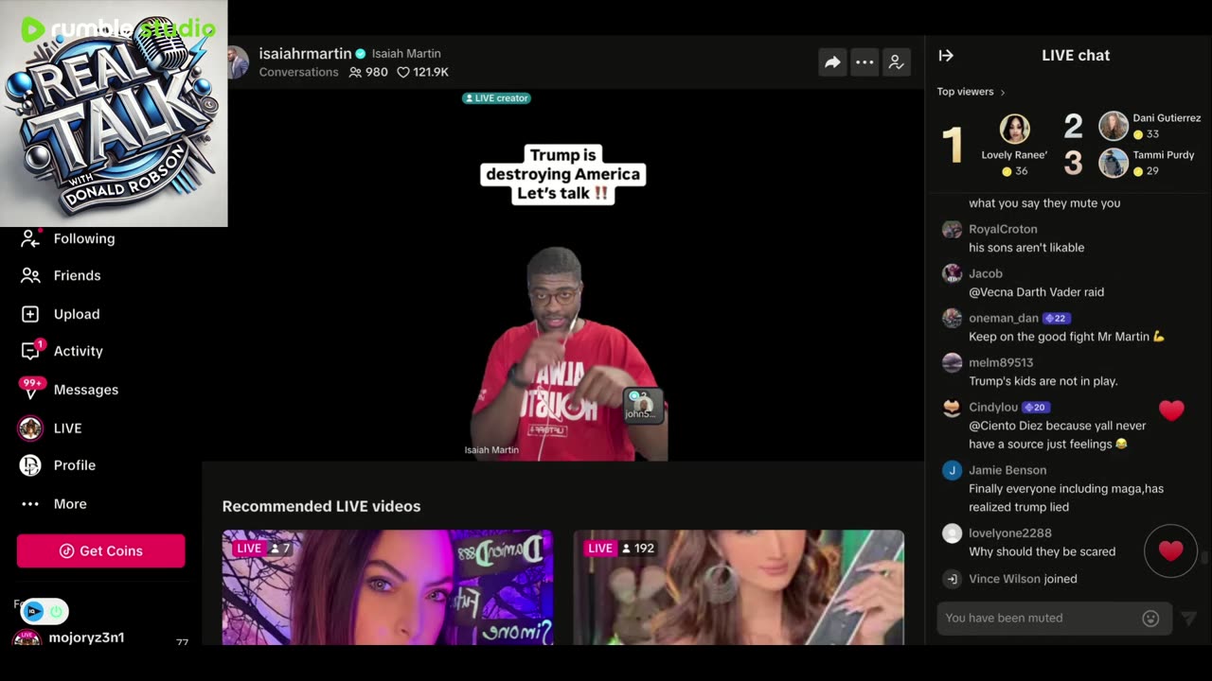The height and width of the screenshot is (681, 1212).
Task: Go to Friends in the sidebar
Action: tap(61, 276)
